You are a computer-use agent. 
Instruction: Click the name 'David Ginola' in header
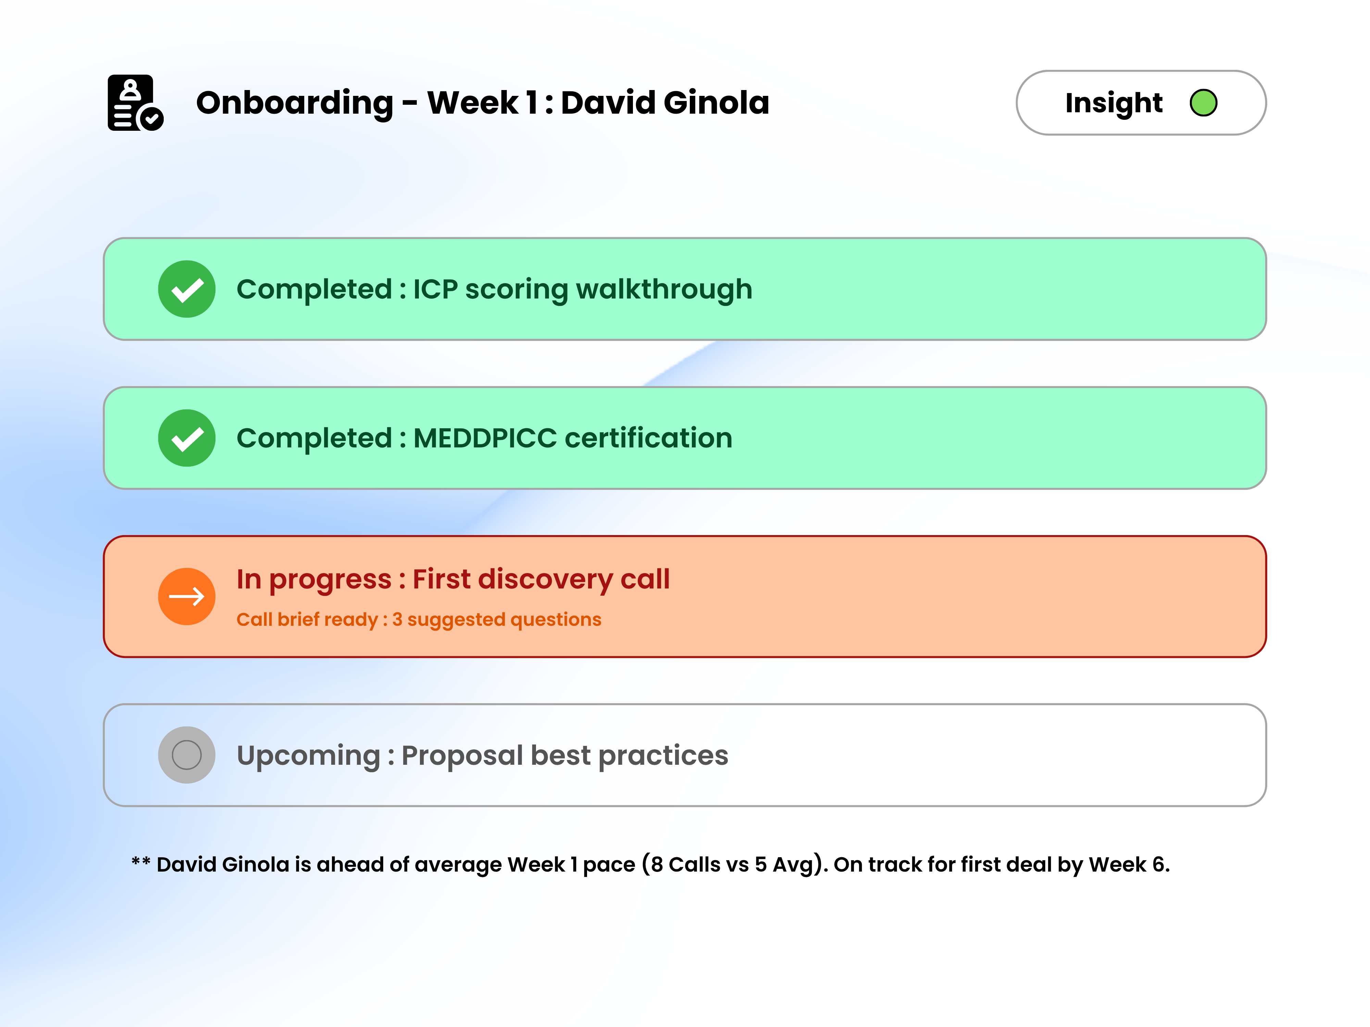pyautogui.click(x=665, y=103)
